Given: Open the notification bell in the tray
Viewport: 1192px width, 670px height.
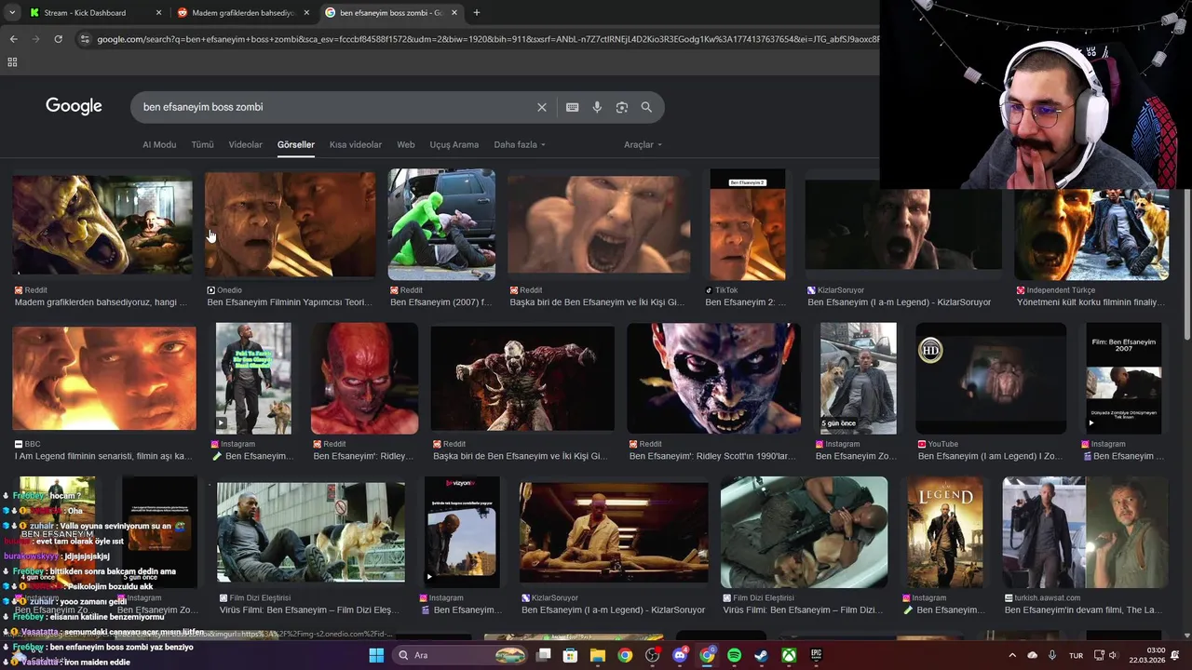Looking at the screenshot, I should [1175, 655].
